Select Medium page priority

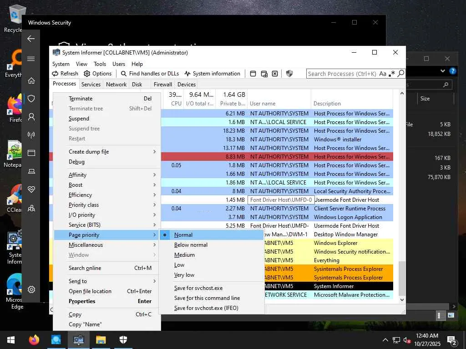(212, 255)
